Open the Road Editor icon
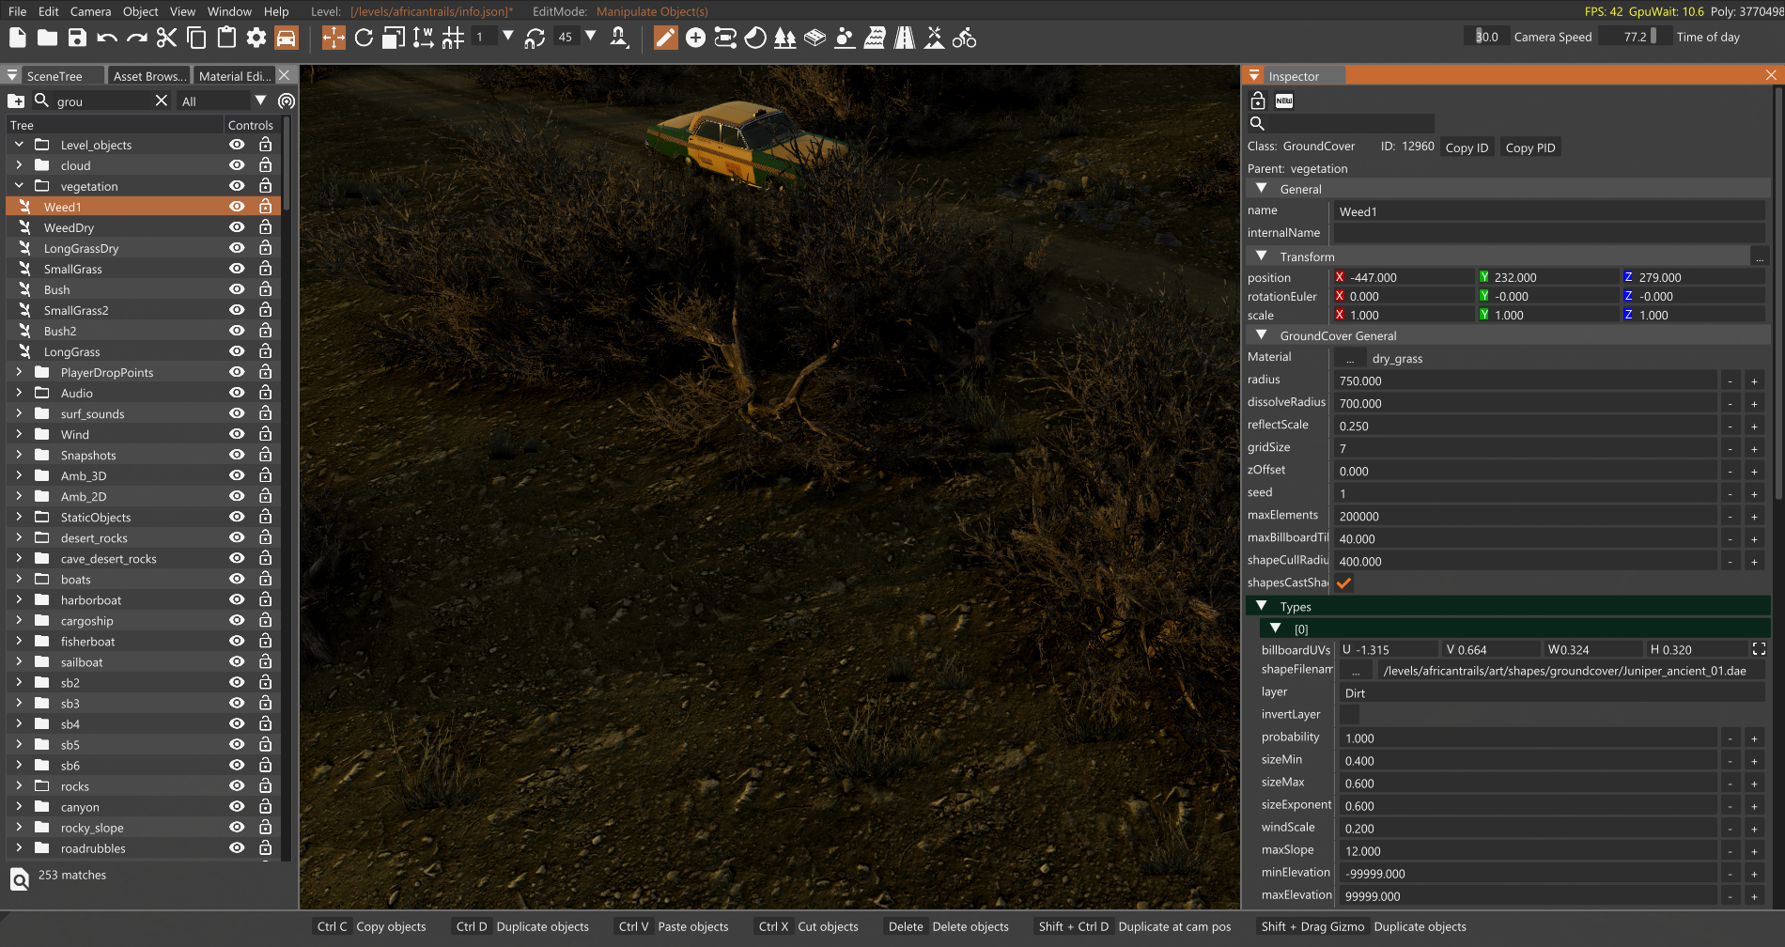The image size is (1785, 947). pyautogui.click(x=905, y=38)
